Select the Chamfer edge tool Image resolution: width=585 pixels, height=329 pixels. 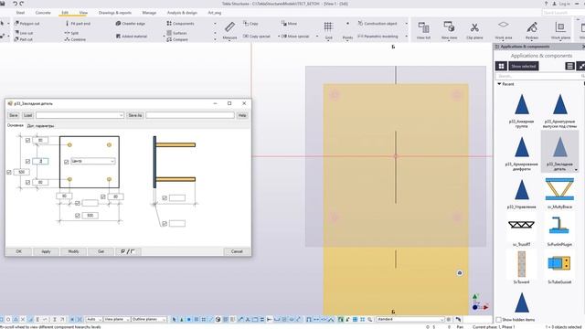130,24
